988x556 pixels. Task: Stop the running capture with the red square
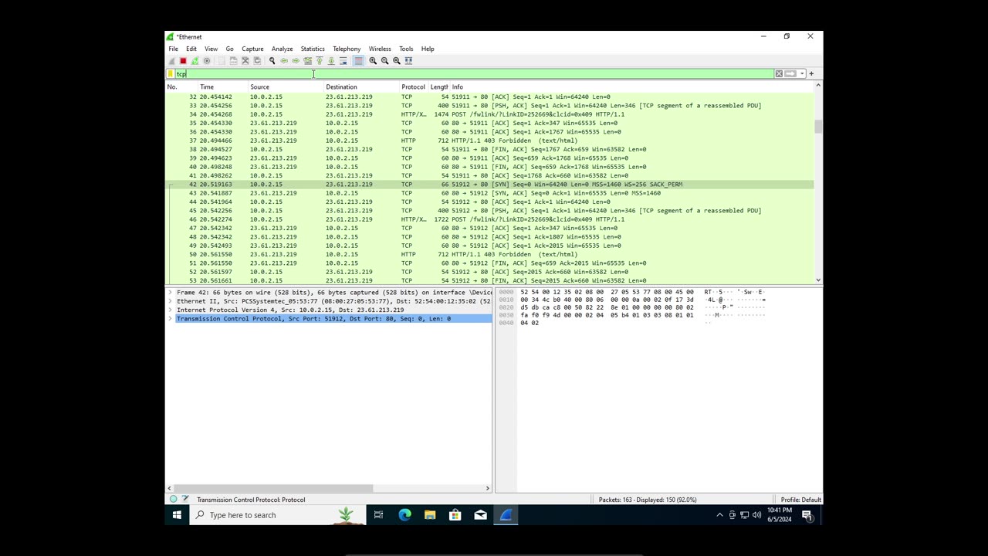pyautogui.click(x=183, y=61)
